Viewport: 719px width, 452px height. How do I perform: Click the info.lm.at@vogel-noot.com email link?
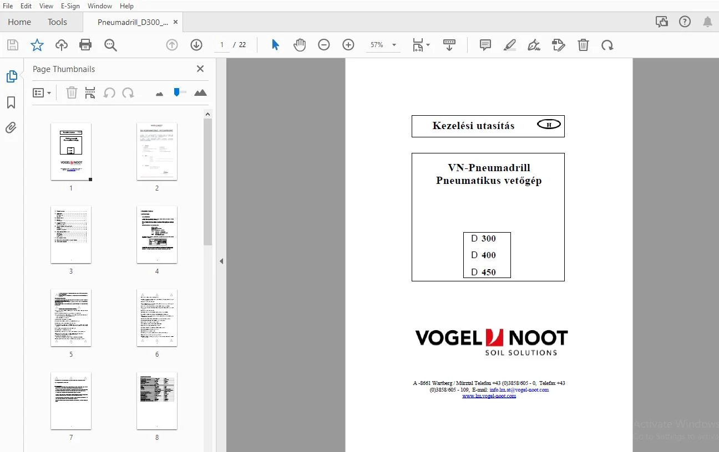[x=519, y=389]
